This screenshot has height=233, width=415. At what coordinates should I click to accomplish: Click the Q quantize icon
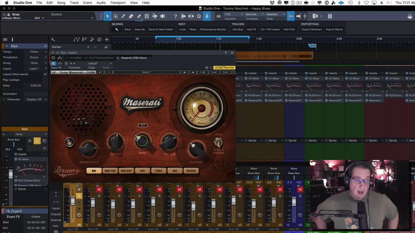click(199, 16)
